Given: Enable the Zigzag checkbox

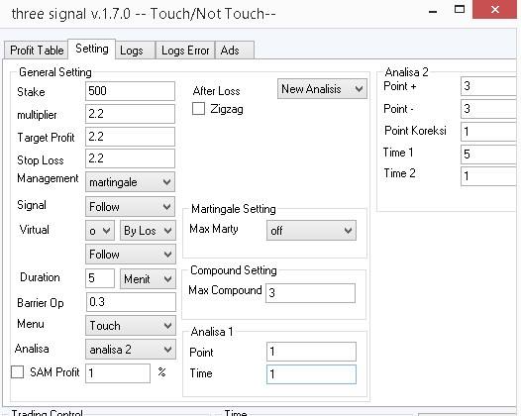Looking at the screenshot, I should 198,109.
